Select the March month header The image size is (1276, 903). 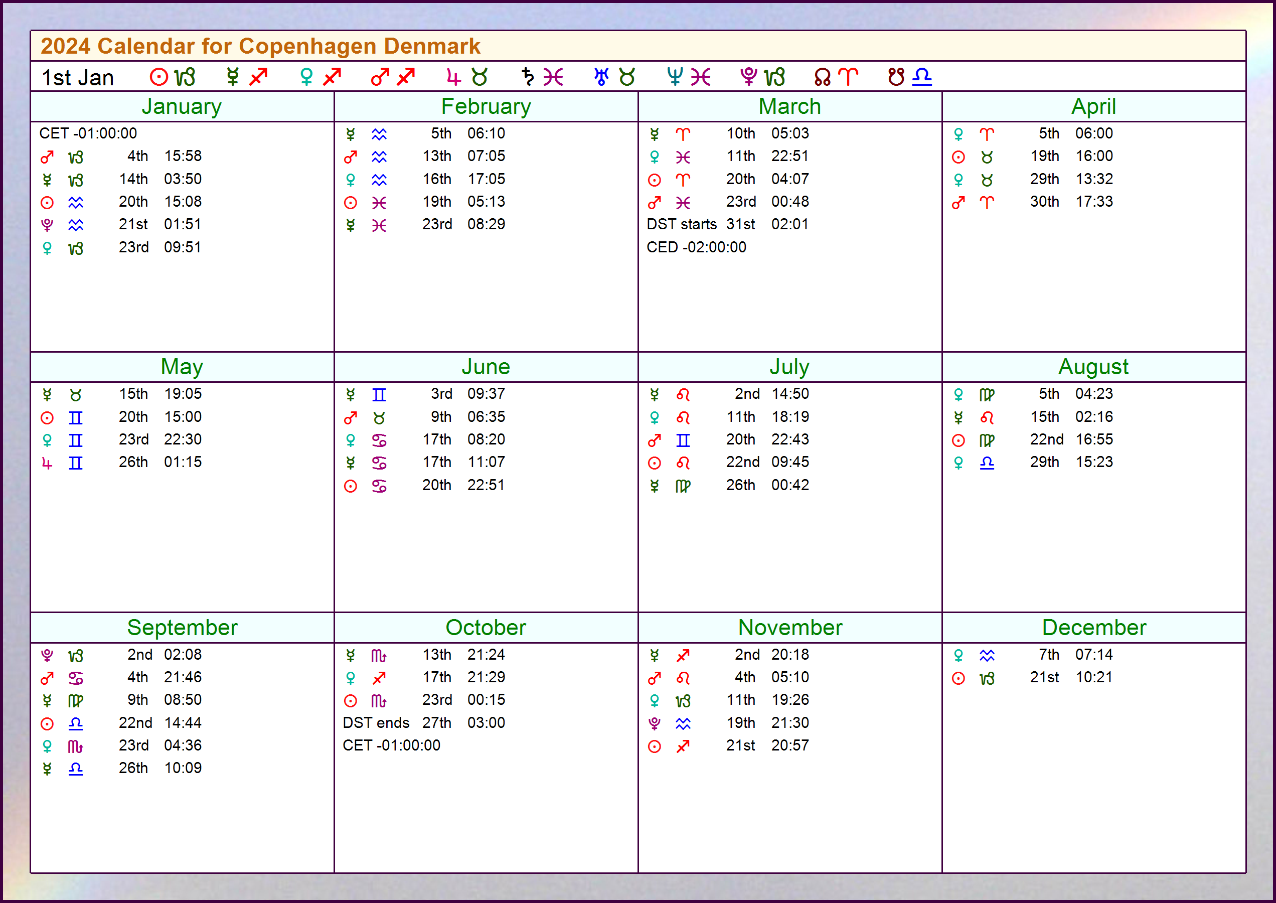click(789, 106)
